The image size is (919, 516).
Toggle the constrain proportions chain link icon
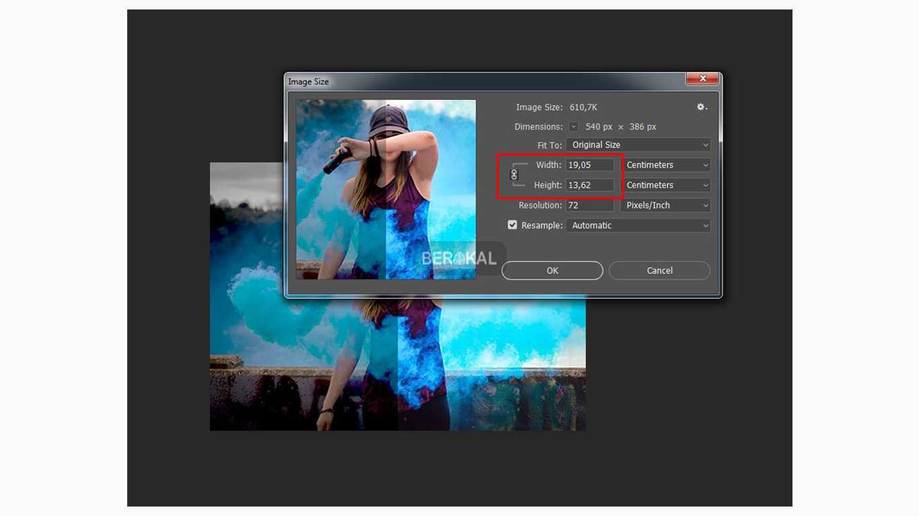point(514,175)
